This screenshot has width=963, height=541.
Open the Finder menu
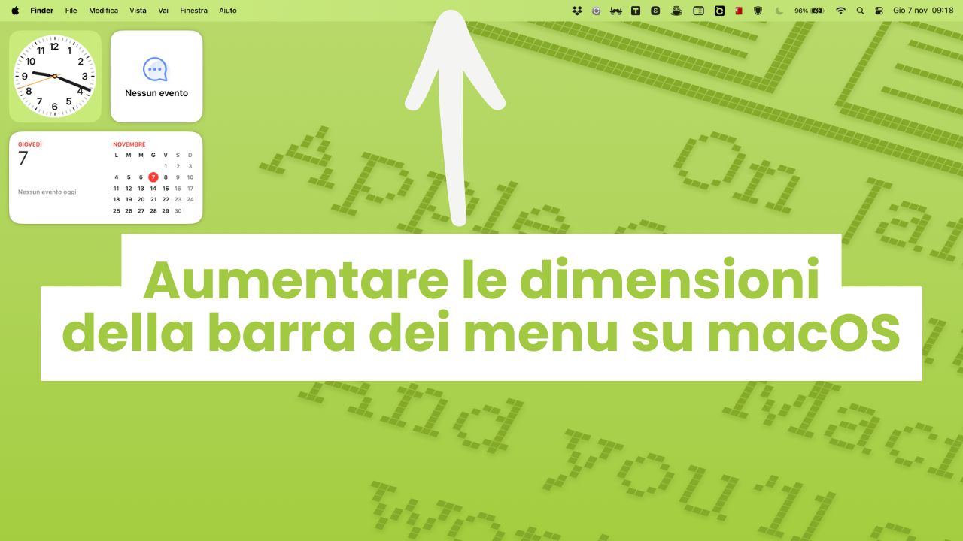[41, 11]
